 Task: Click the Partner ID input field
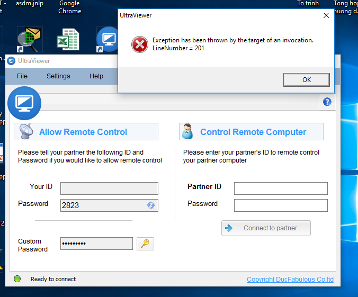pyautogui.click(x=281, y=188)
